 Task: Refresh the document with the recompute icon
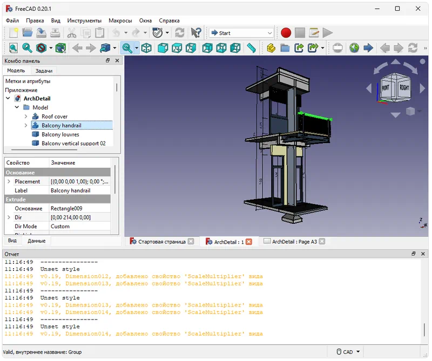point(180,33)
